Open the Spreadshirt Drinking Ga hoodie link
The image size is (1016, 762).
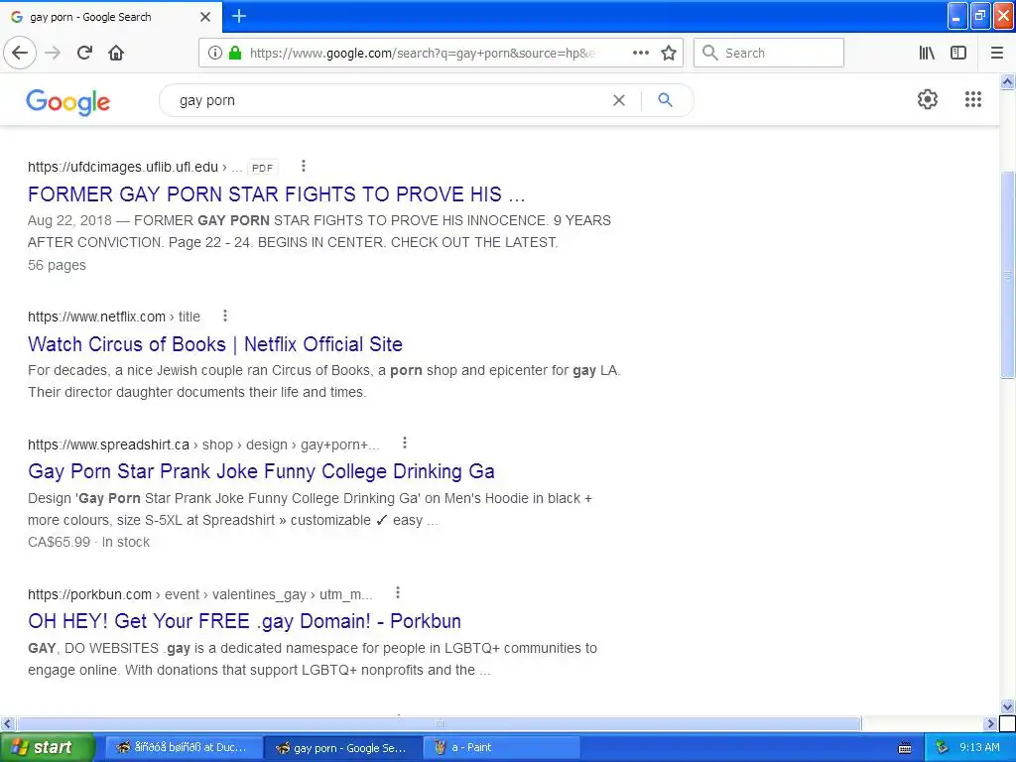261,471
